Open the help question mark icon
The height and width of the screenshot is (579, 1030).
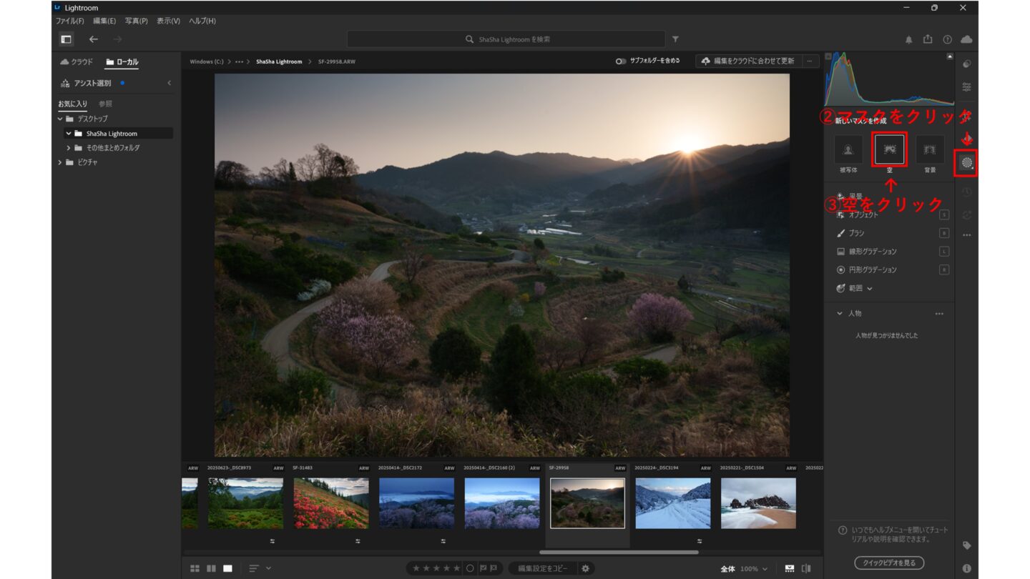point(947,39)
